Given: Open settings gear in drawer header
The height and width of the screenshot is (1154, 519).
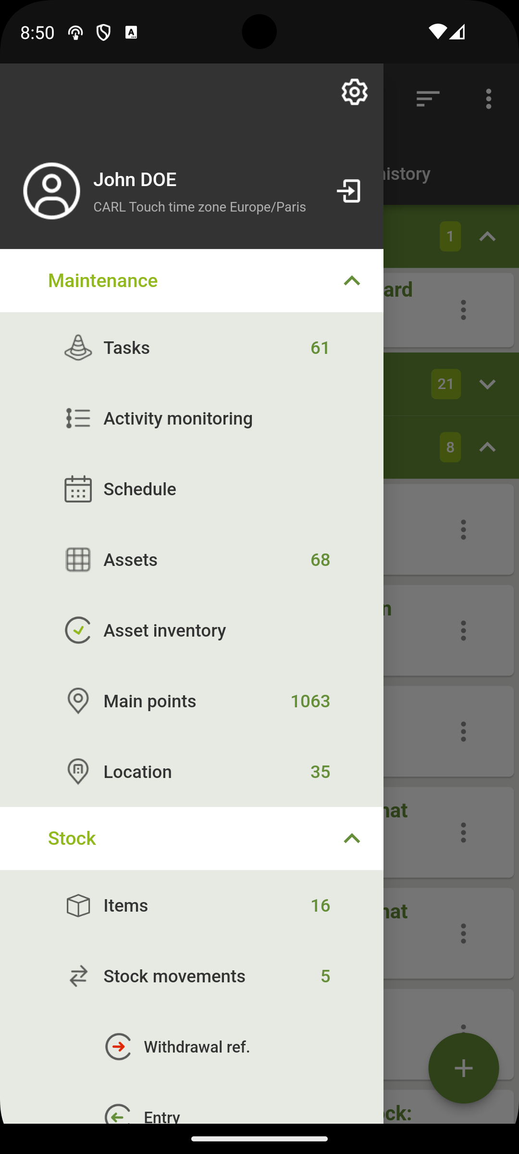Looking at the screenshot, I should click(355, 92).
